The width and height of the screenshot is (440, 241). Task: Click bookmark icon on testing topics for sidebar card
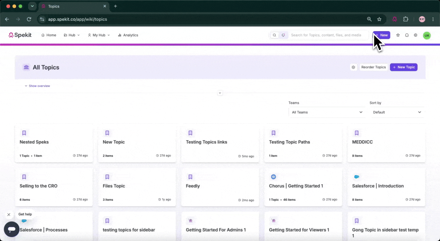[107, 221]
